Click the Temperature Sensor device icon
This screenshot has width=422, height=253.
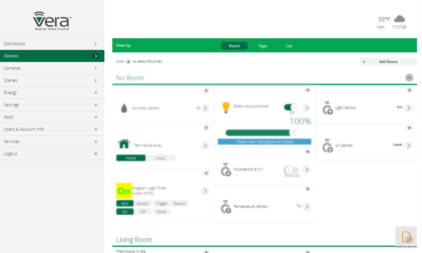pyautogui.click(x=226, y=207)
